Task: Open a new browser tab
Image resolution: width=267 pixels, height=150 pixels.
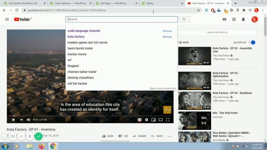Action: tap(235, 3)
